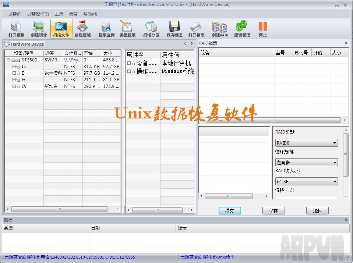Collapse the ST3500 hard disk node
The width and height of the screenshot is (353, 263).
(x=8, y=60)
